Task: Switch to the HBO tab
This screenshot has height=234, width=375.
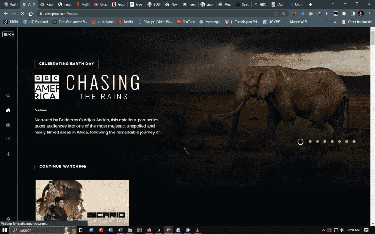Action: click(260, 4)
